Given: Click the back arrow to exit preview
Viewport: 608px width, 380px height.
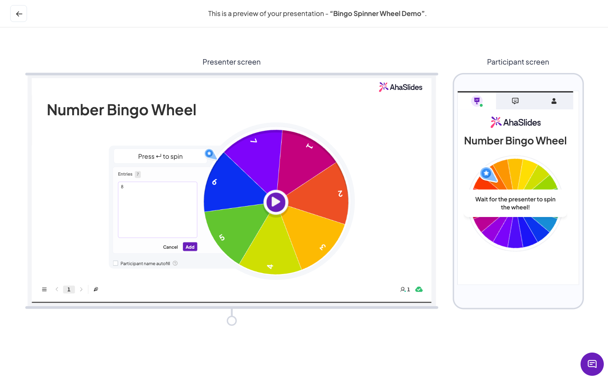Looking at the screenshot, I should [19, 14].
